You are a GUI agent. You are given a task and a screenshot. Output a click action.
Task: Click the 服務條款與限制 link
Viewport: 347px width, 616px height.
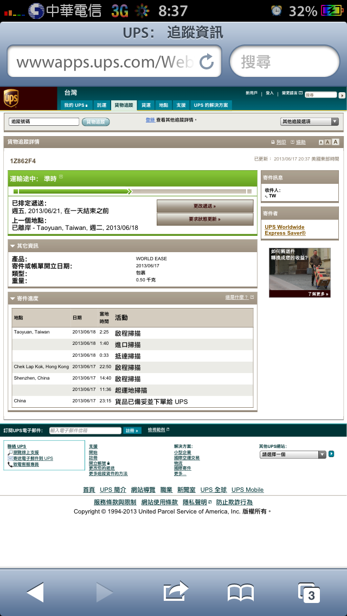coord(115,503)
